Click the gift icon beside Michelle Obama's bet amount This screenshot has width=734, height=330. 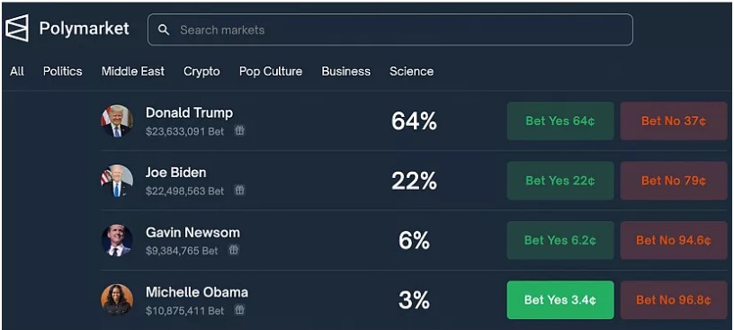tap(239, 309)
